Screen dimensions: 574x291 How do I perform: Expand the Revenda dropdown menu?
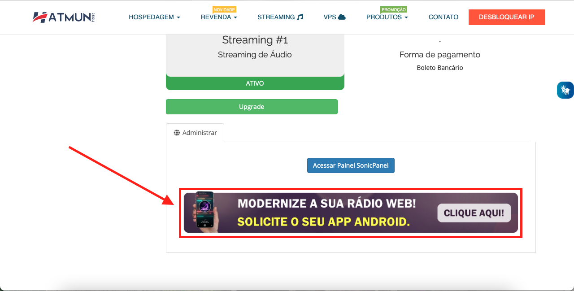pos(219,17)
